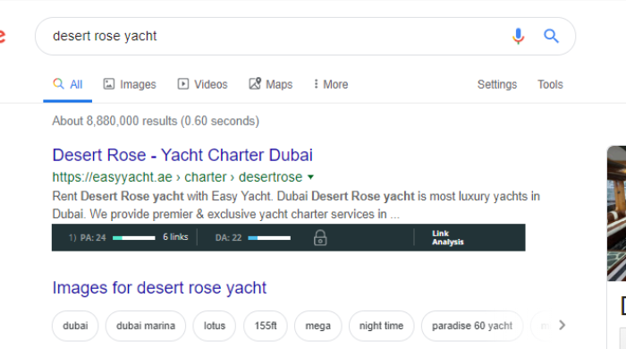Click the PA score progress bar
This screenshot has width=626, height=349.
134,238
